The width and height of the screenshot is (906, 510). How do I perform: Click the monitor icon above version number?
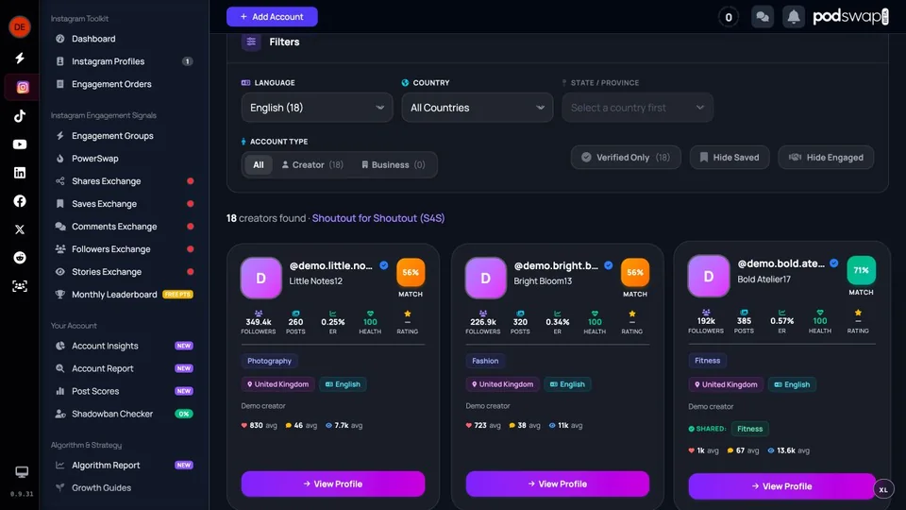22,472
